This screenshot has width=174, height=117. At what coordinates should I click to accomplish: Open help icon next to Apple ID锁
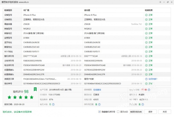(149, 90)
